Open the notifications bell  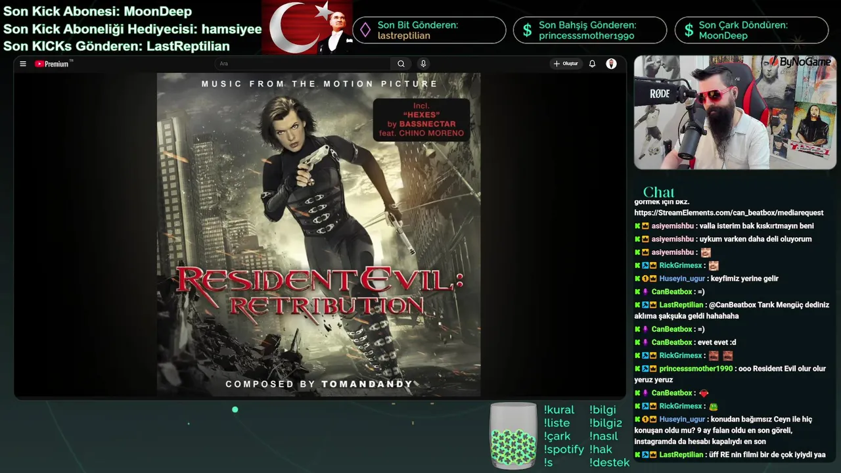tap(592, 64)
